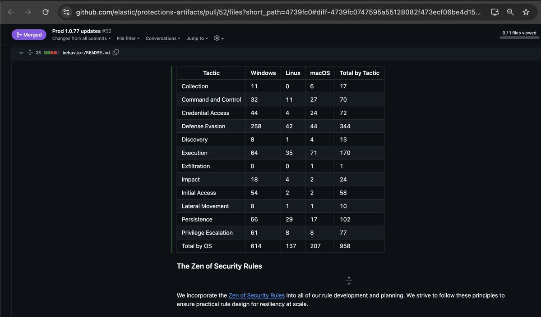Click the install-app icon in the address bar
Screen dimensions: 541x317
[x=495, y=12]
